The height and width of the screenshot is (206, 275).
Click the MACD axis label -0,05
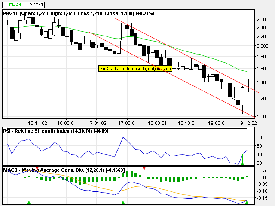(x=262, y=184)
